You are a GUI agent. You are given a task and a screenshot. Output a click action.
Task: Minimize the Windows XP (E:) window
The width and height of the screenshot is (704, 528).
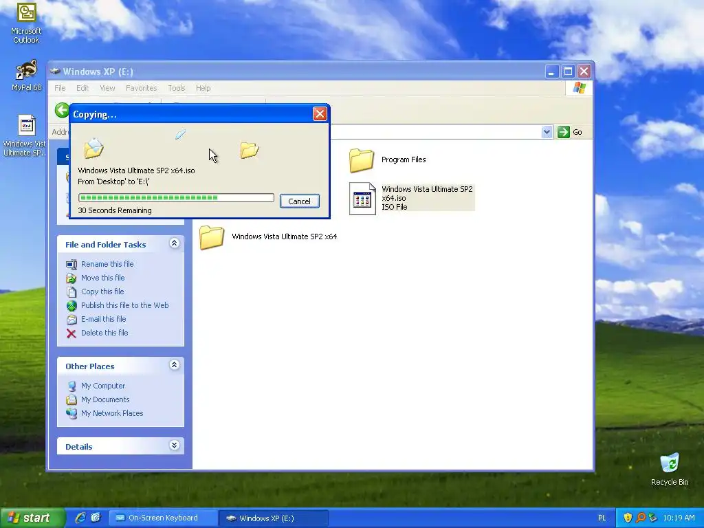tap(552, 71)
